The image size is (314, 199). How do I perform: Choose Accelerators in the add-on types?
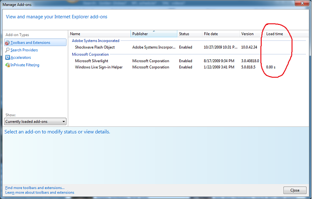click(x=21, y=58)
